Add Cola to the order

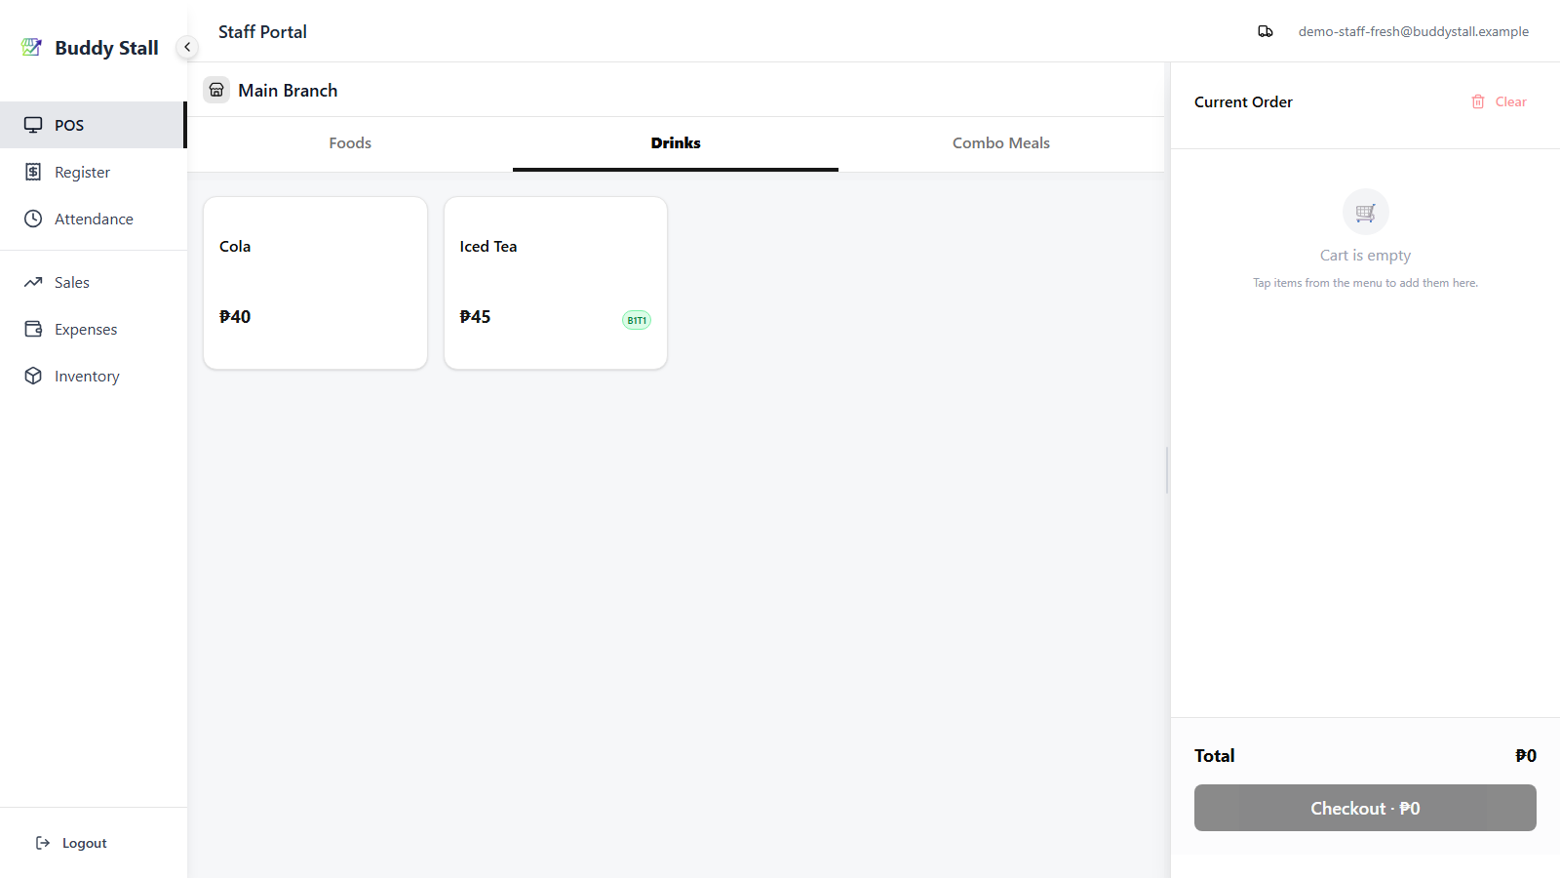tap(315, 283)
